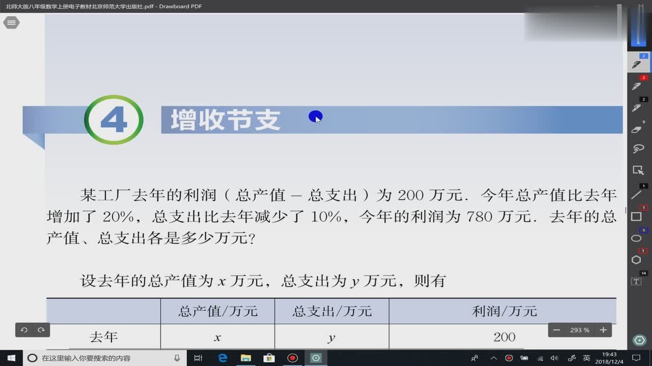The width and height of the screenshot is (652, 366).
Task: Click the table header 利润/万元
Action: tap(504, 311)
